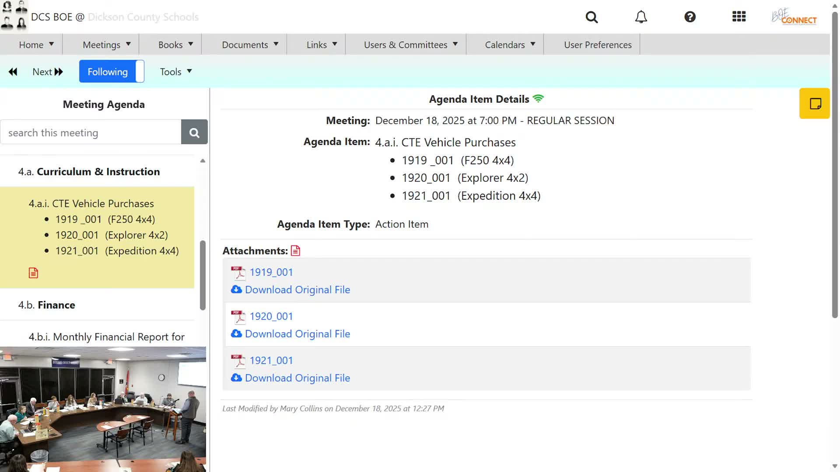Expand the Users & Committees menu
Screen dimensions: 840x472
click(410, 45)
